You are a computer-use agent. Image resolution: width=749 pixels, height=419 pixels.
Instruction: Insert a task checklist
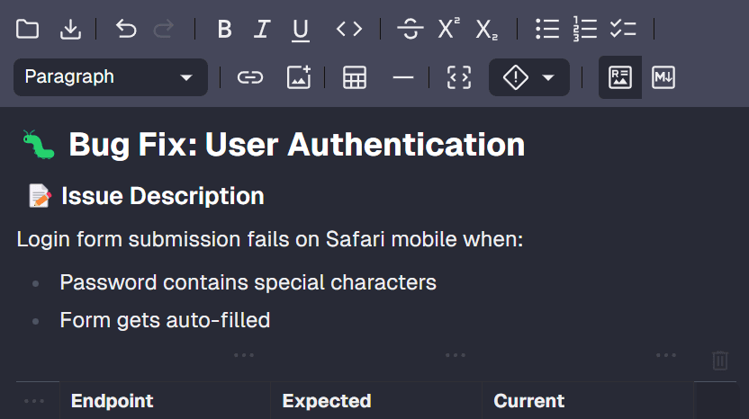click(x=623, y=30)
